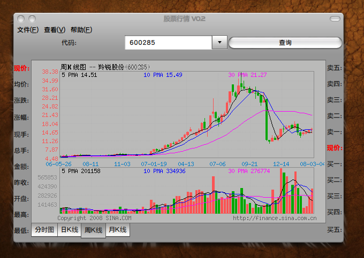The image size is (364, 258).
Task: Click the 12-14 date axis label
Action: click(281, 164)
